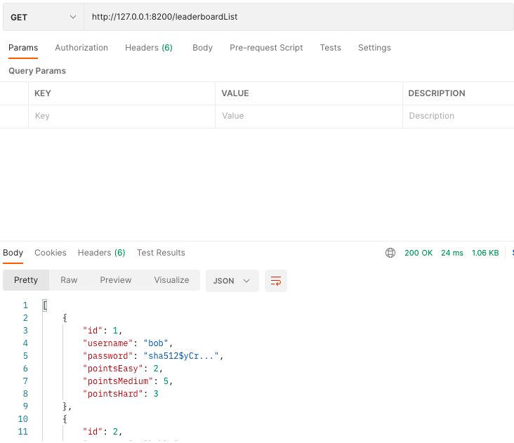
Task: Select the Preview view button
Action: click(116, 280)
